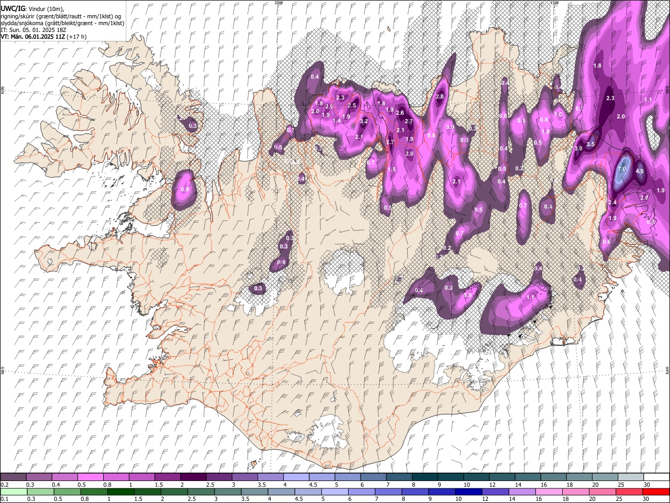Click the 0.2 label on the snow scale
This screenshot has height=503, width=670.
[x=4, y=485]
